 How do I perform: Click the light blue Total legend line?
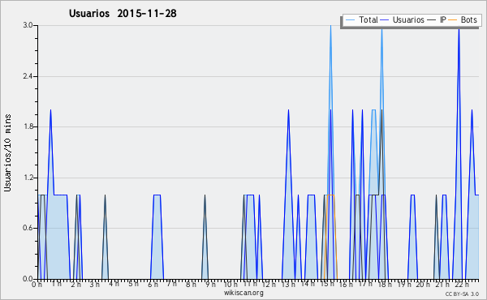[350, 19]
